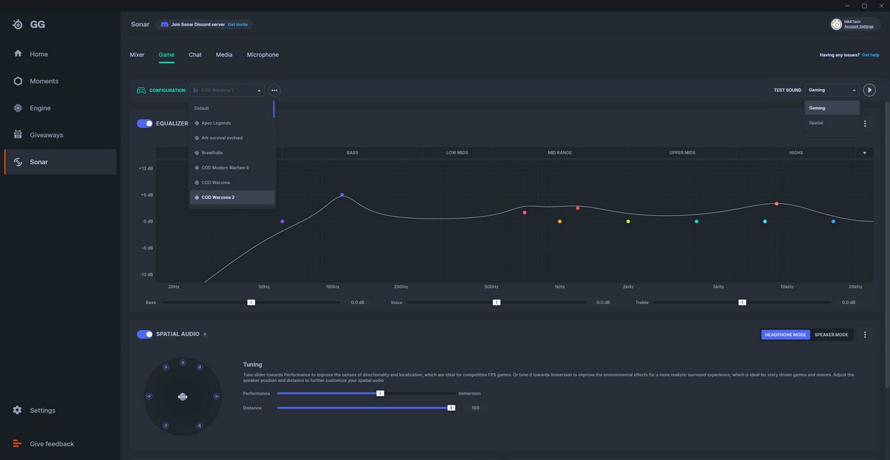Select the Sonar sidebar icon
This screenshot has width=890, height=460.
coord(17,162)
